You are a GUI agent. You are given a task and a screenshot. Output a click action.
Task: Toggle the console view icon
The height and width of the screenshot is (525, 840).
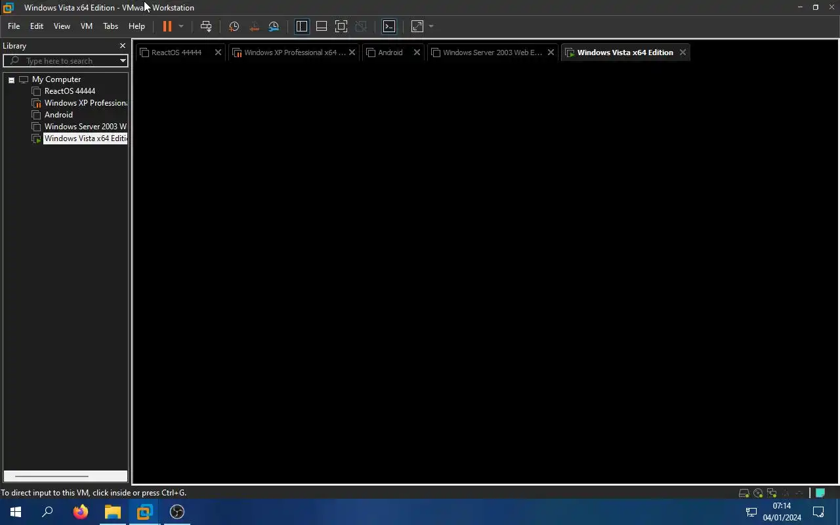(389, 26)
